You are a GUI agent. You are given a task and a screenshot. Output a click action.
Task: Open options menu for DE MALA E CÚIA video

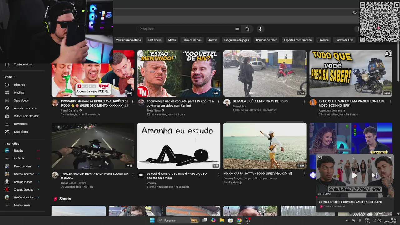[x=305, y=102]
